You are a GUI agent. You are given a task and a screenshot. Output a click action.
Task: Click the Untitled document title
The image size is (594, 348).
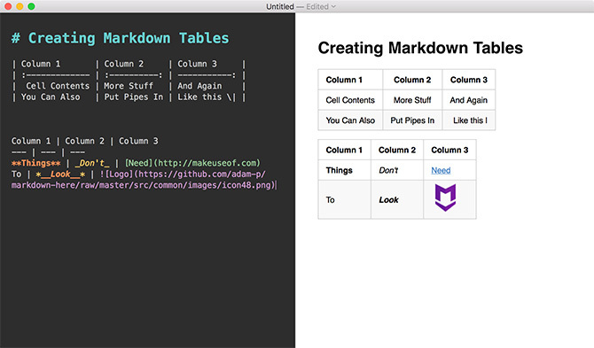click(x=279, y=6)
